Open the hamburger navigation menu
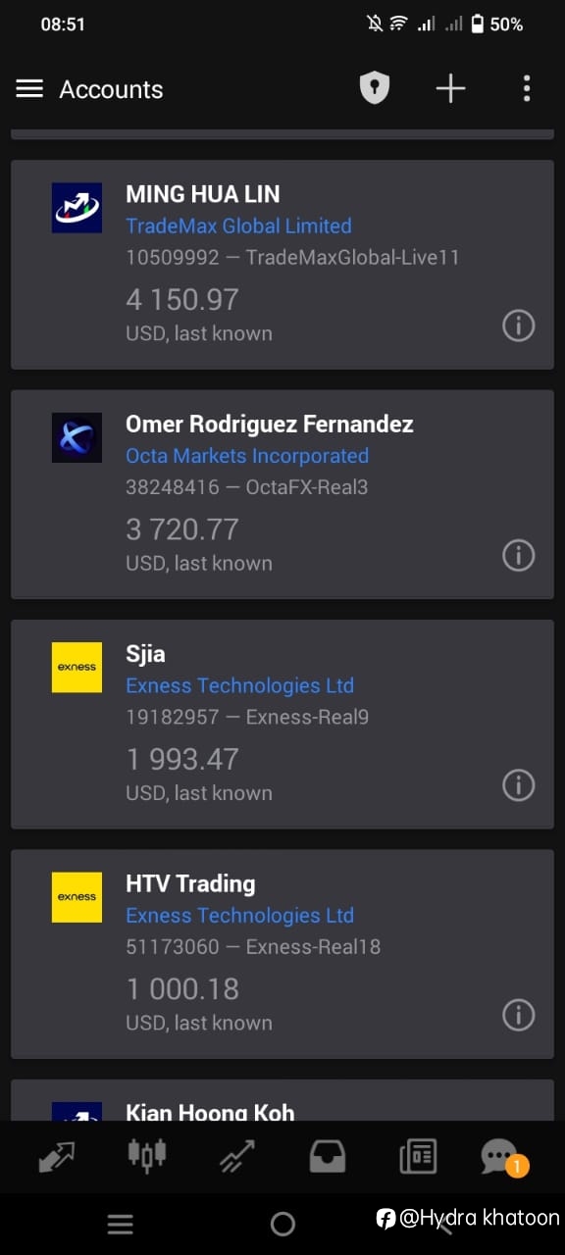 click(29, 89)
